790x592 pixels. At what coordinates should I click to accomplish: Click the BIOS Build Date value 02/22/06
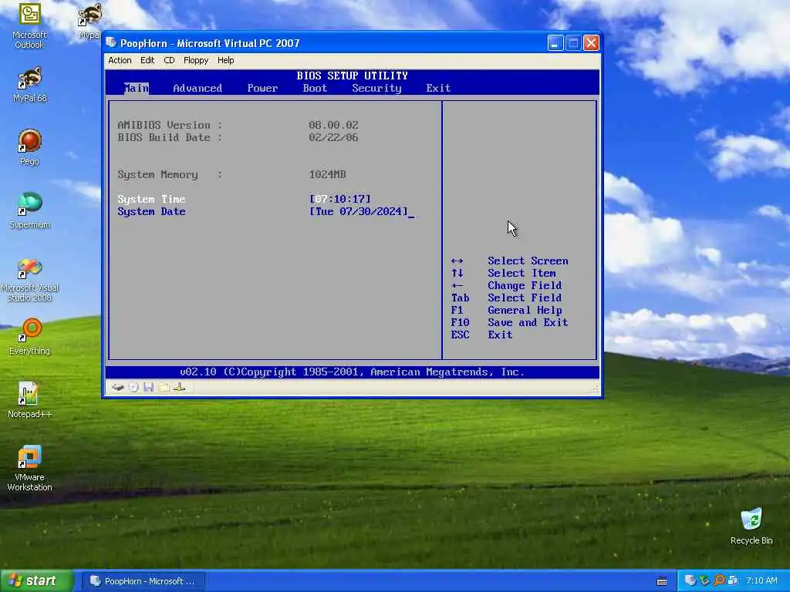click(x=333, y=137)
